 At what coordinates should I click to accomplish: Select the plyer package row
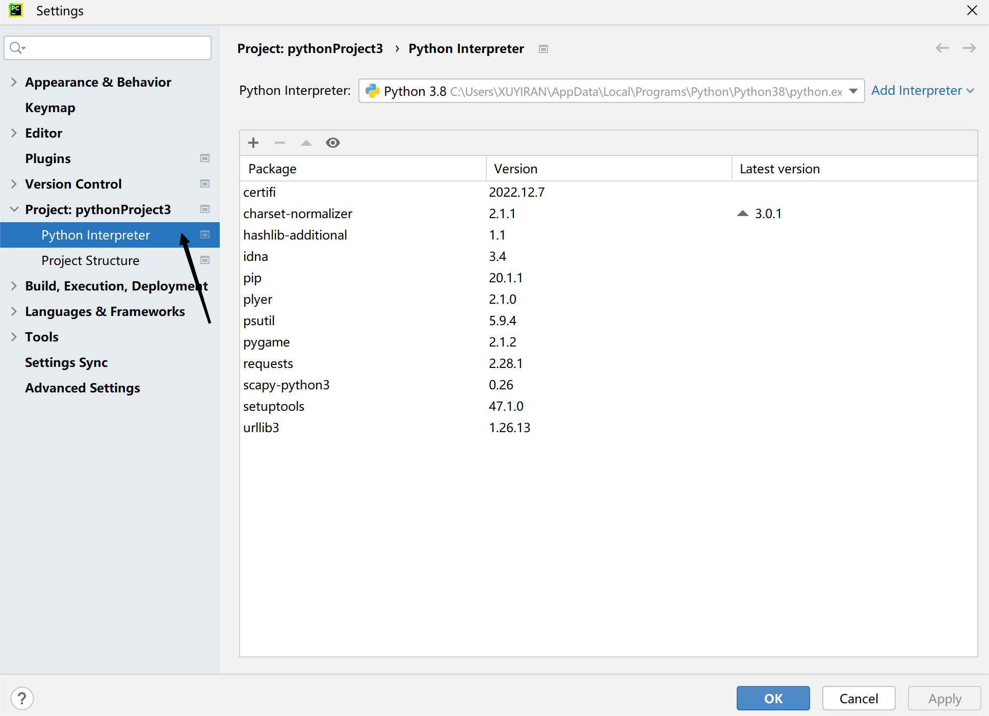coord(609,299)
